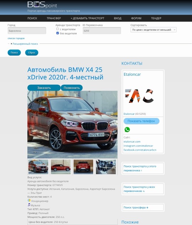Open the ТЕНДЕР menu item

156,18
